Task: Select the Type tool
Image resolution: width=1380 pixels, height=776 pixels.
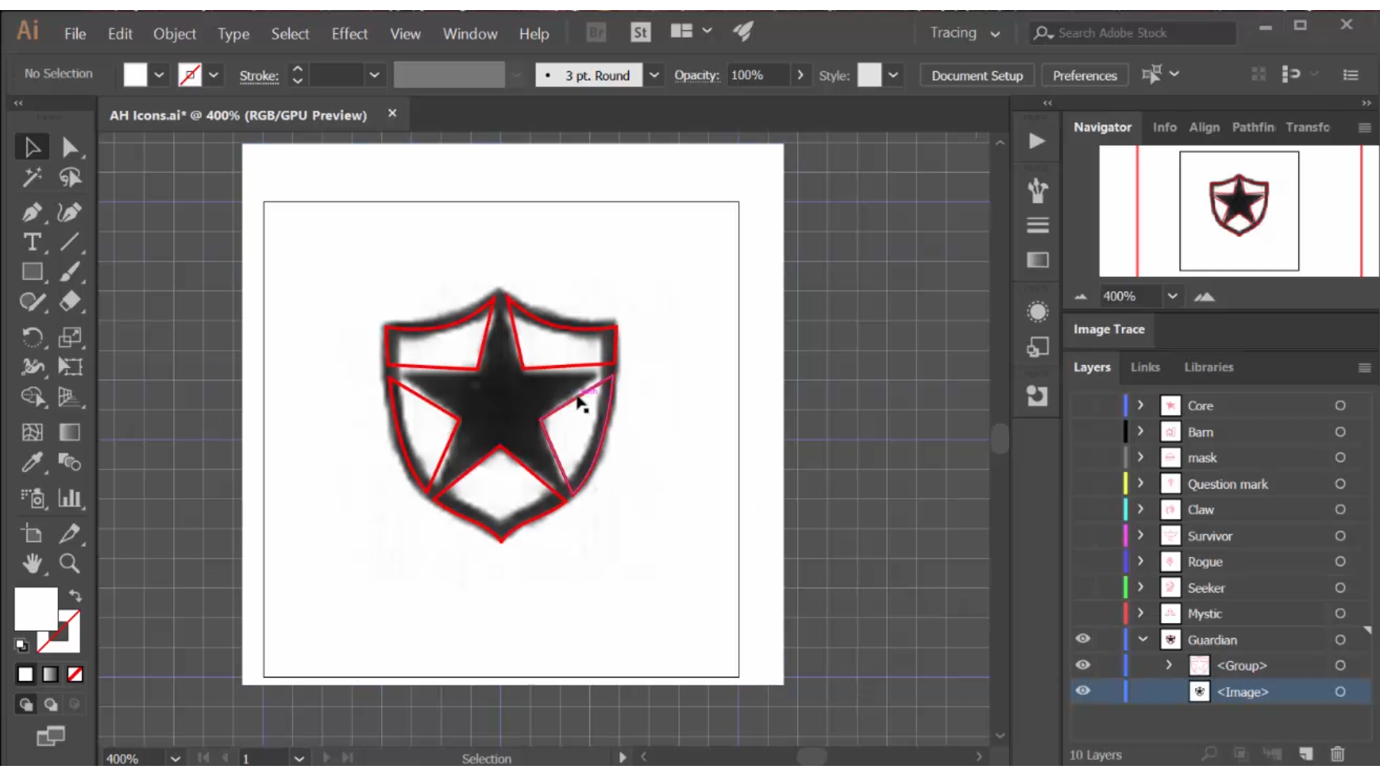Action: pyautogui.click(x=33, y=243)
